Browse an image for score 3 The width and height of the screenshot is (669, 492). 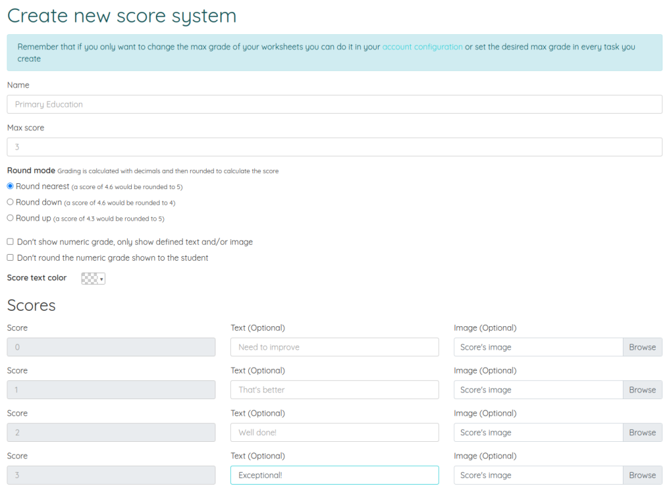click(642, 475)
